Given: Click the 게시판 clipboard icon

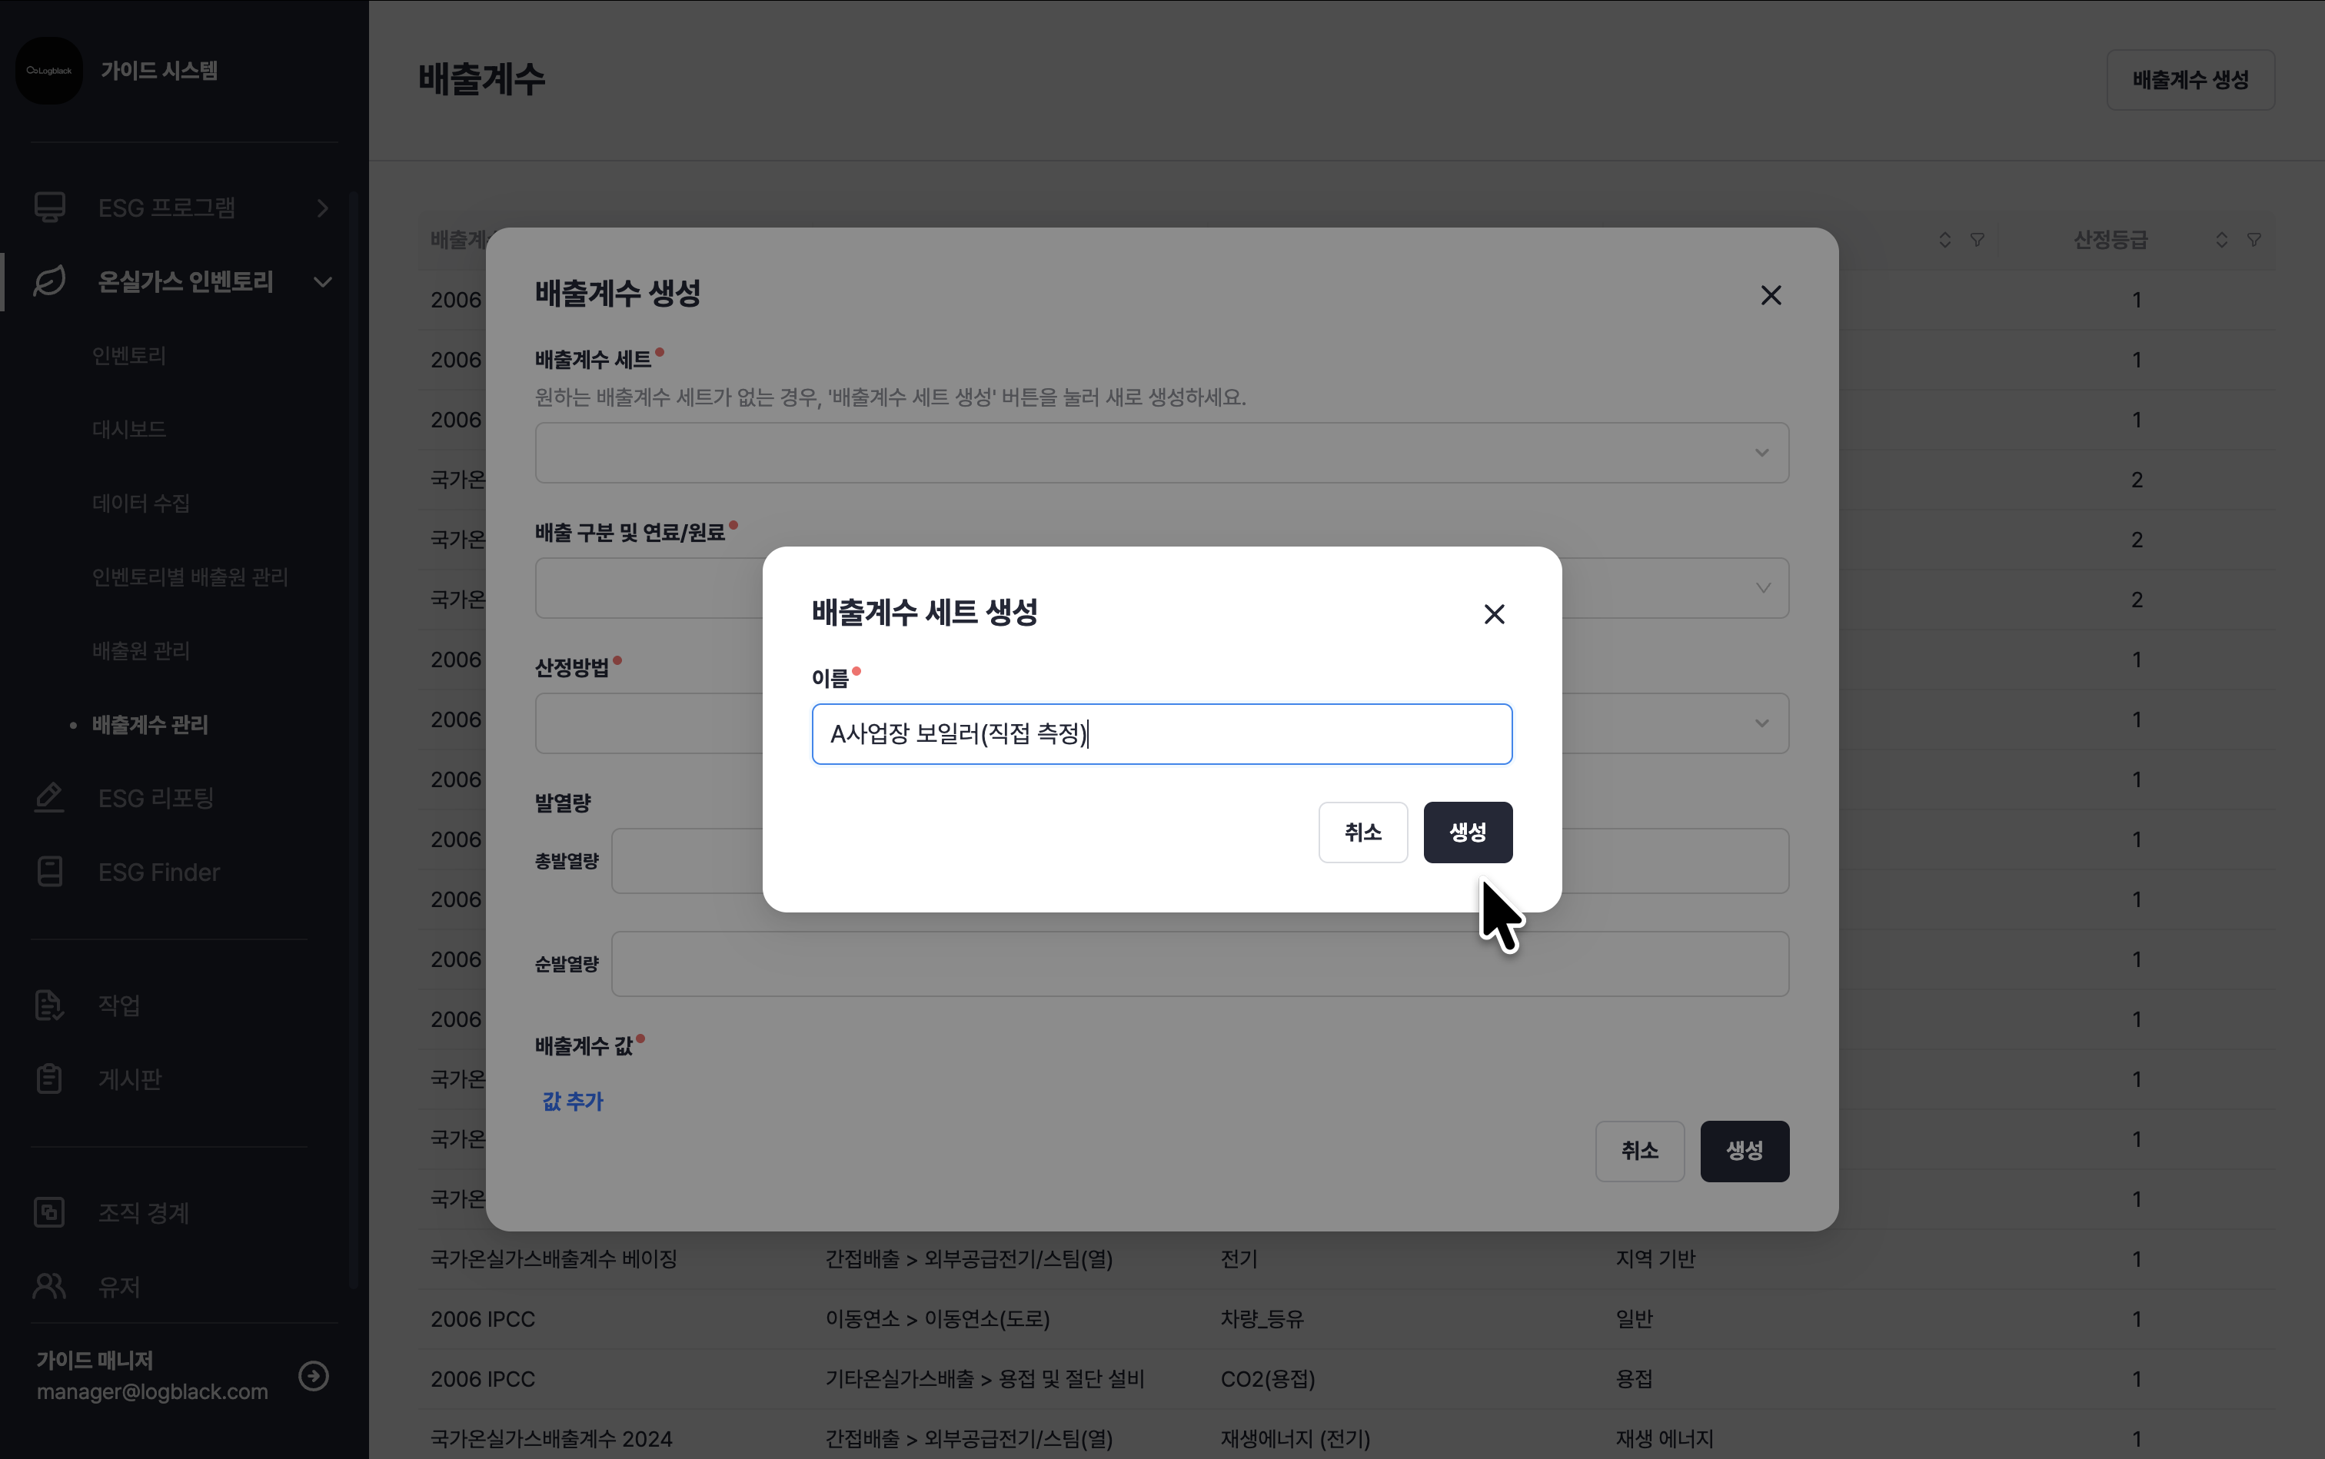Looking at the screenshot, I should coord(49,1078).
